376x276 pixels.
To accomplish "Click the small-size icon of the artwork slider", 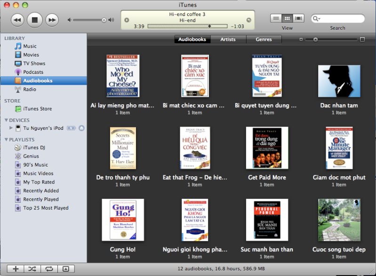I will coord(301,39).
